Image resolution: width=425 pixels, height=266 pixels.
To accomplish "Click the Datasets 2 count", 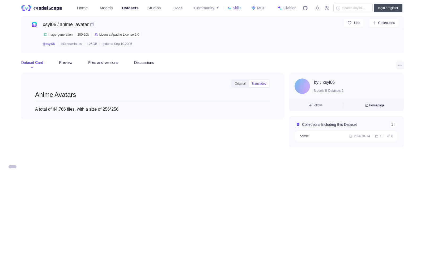I will 336,91.
